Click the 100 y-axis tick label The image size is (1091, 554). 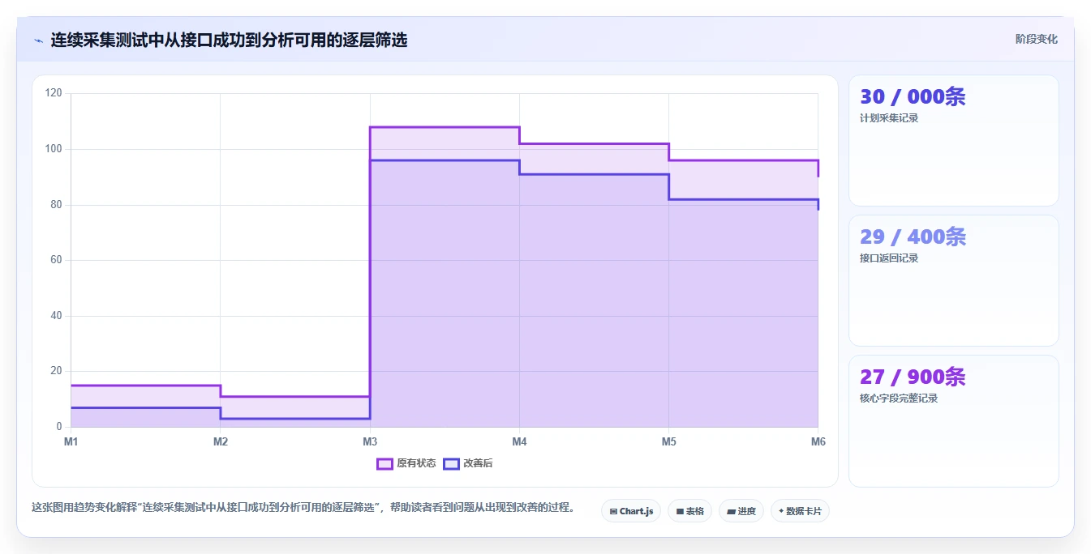click(x=54, y=149)
